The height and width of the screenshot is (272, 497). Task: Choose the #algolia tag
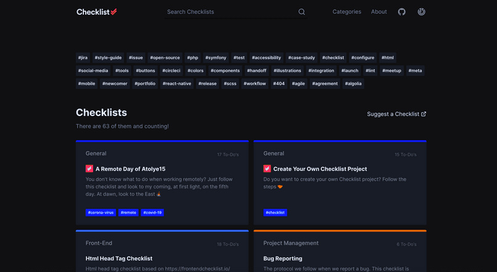[353, 83]
